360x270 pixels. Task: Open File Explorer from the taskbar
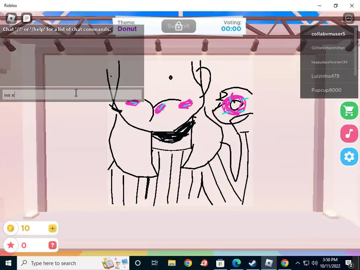(x=172, y=263)
